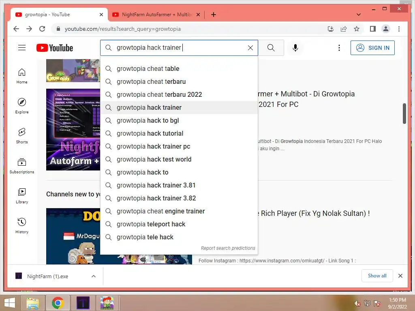This screenshot has width=415, height=311.
Task: Bookmark this page with the star
Action: click(x=357, y=29)
